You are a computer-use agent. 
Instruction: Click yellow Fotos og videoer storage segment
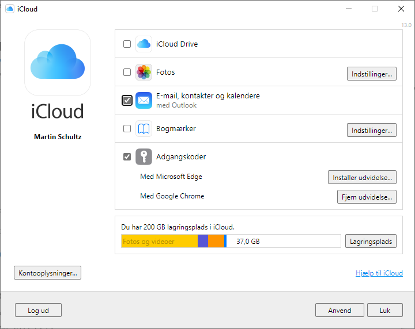[159, 242]
